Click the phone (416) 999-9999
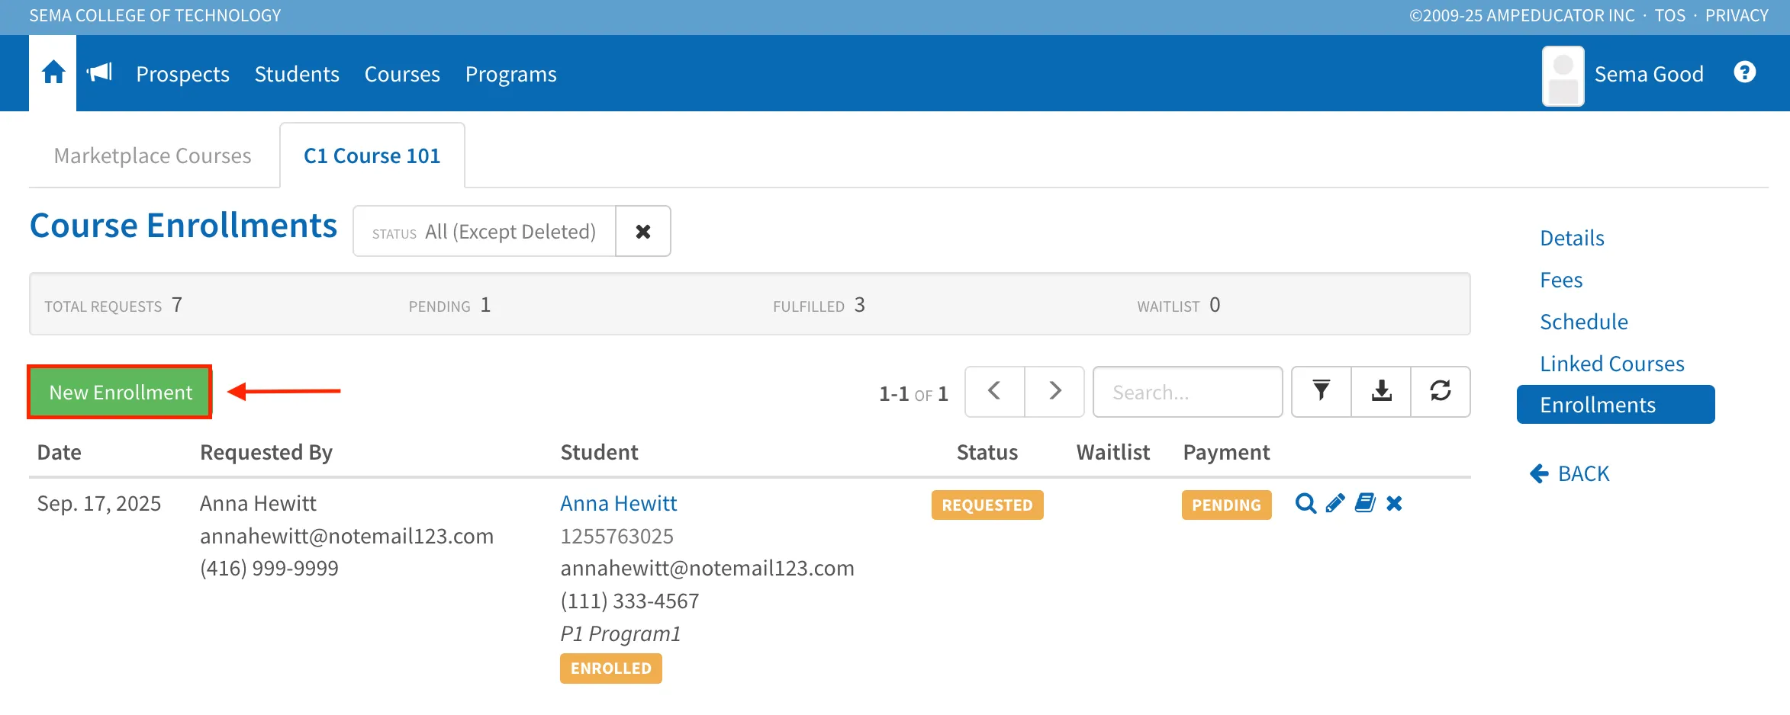 point(269,568)
